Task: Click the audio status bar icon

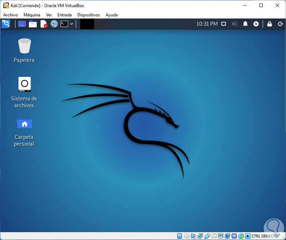Action: 193,236
